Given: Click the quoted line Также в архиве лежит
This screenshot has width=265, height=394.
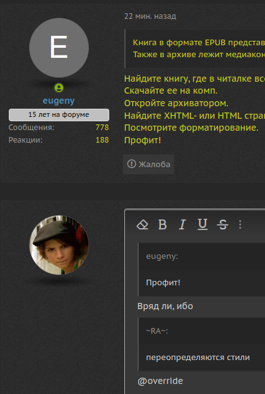Looking at the screenshot, I should tap(198, 55).
